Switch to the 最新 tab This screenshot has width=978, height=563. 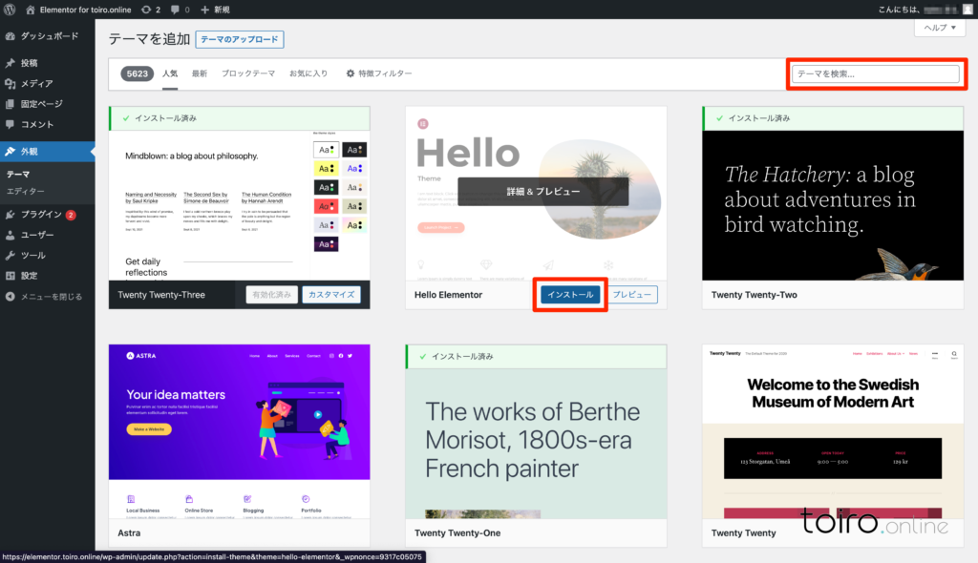pos(200,73)
